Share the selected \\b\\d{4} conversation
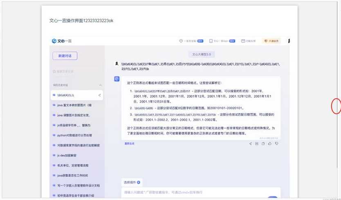 [99, 95]
